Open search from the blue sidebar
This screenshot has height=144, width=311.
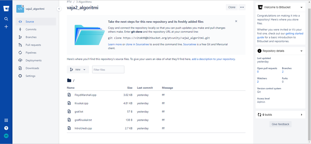pos(6,19)
